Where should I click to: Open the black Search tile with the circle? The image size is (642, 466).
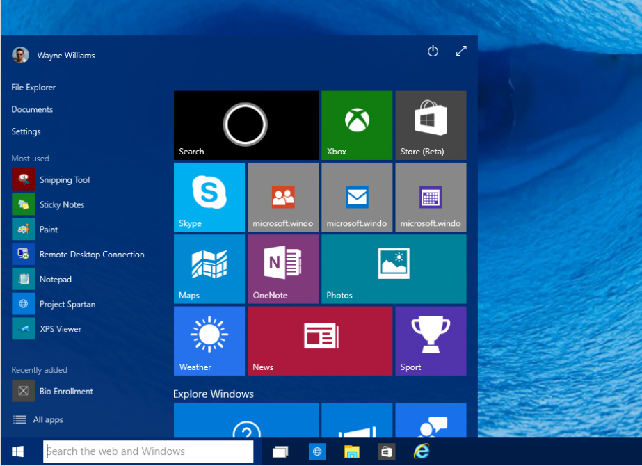pyautogui.click(x=246, y=125)
